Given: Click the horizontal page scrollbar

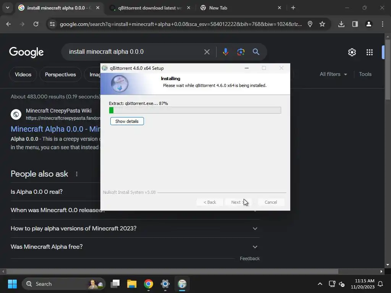Looking at the screenshot, I should click(x=172, y=271).
